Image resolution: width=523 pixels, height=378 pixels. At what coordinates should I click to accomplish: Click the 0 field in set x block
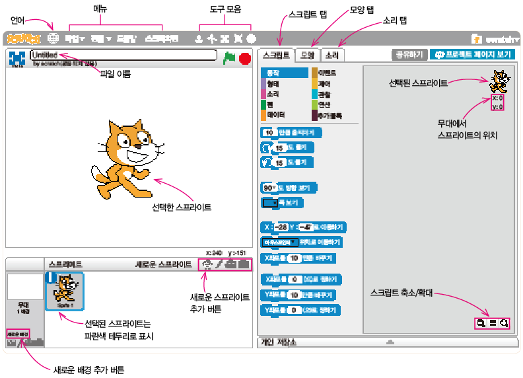[x=295, y=280]
